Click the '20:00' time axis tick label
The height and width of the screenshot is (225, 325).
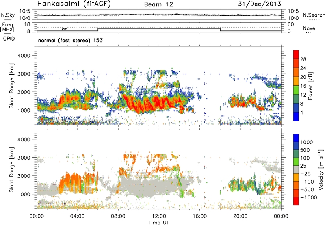(x=240, y=216)
